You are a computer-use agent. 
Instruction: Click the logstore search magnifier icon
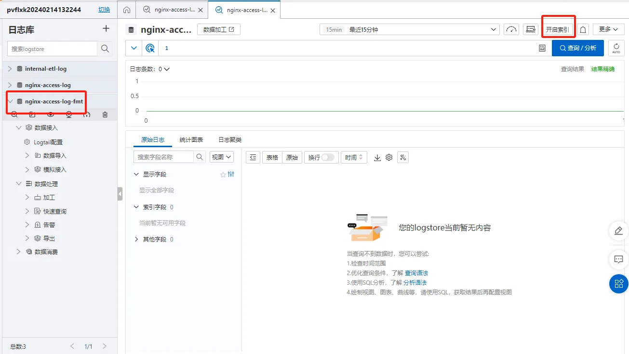point(105,49)
